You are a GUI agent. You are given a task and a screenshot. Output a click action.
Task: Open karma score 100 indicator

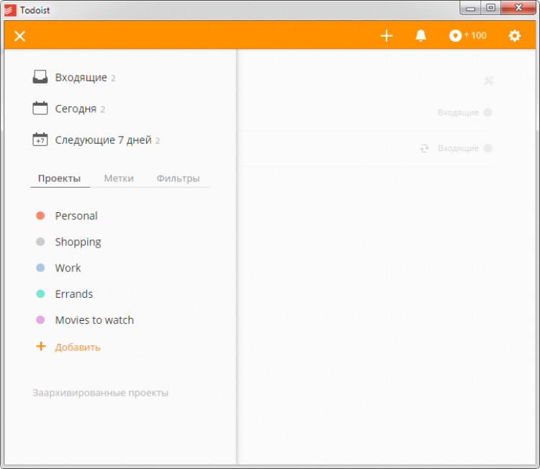coord(467,35)
